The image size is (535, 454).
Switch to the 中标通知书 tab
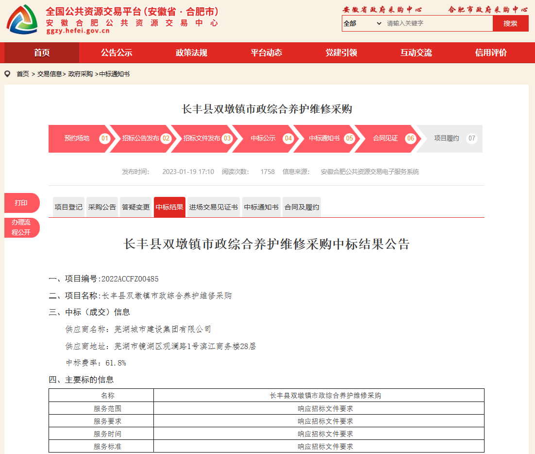click(x=261, y=207)
